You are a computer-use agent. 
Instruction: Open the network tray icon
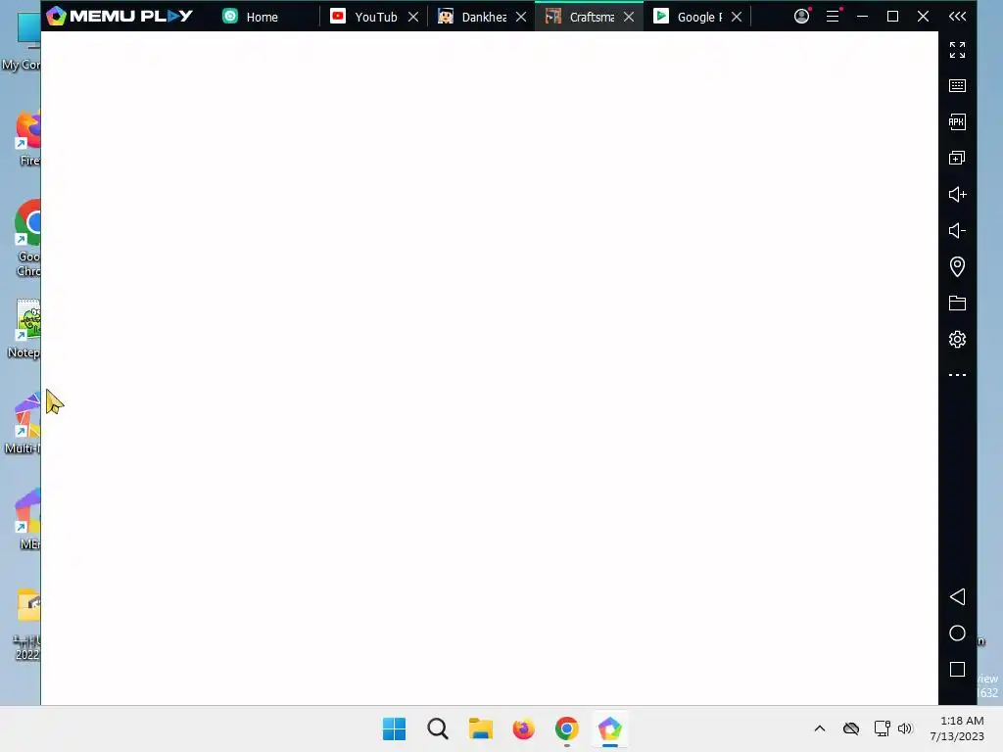pyautogui.click(x=883, y=728)
